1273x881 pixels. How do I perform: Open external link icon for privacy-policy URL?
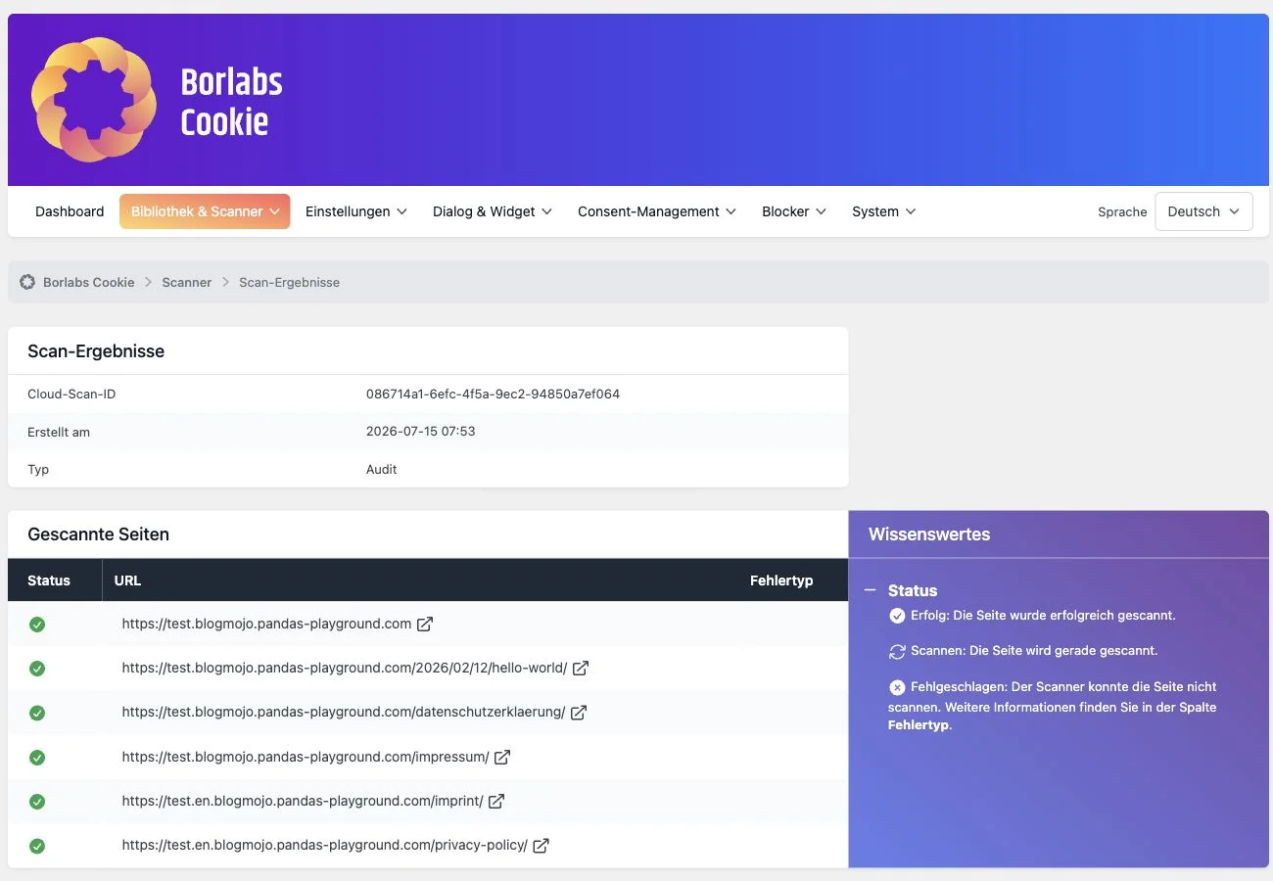coord(541,845)
